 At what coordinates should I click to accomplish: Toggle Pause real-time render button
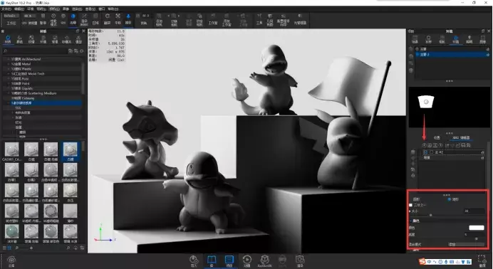[43, 19]
